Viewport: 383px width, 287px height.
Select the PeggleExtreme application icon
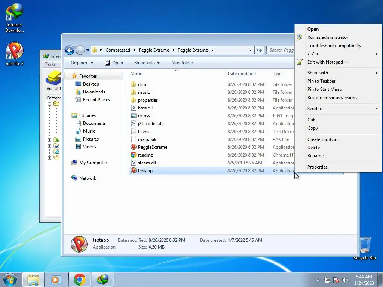point(134,147)
